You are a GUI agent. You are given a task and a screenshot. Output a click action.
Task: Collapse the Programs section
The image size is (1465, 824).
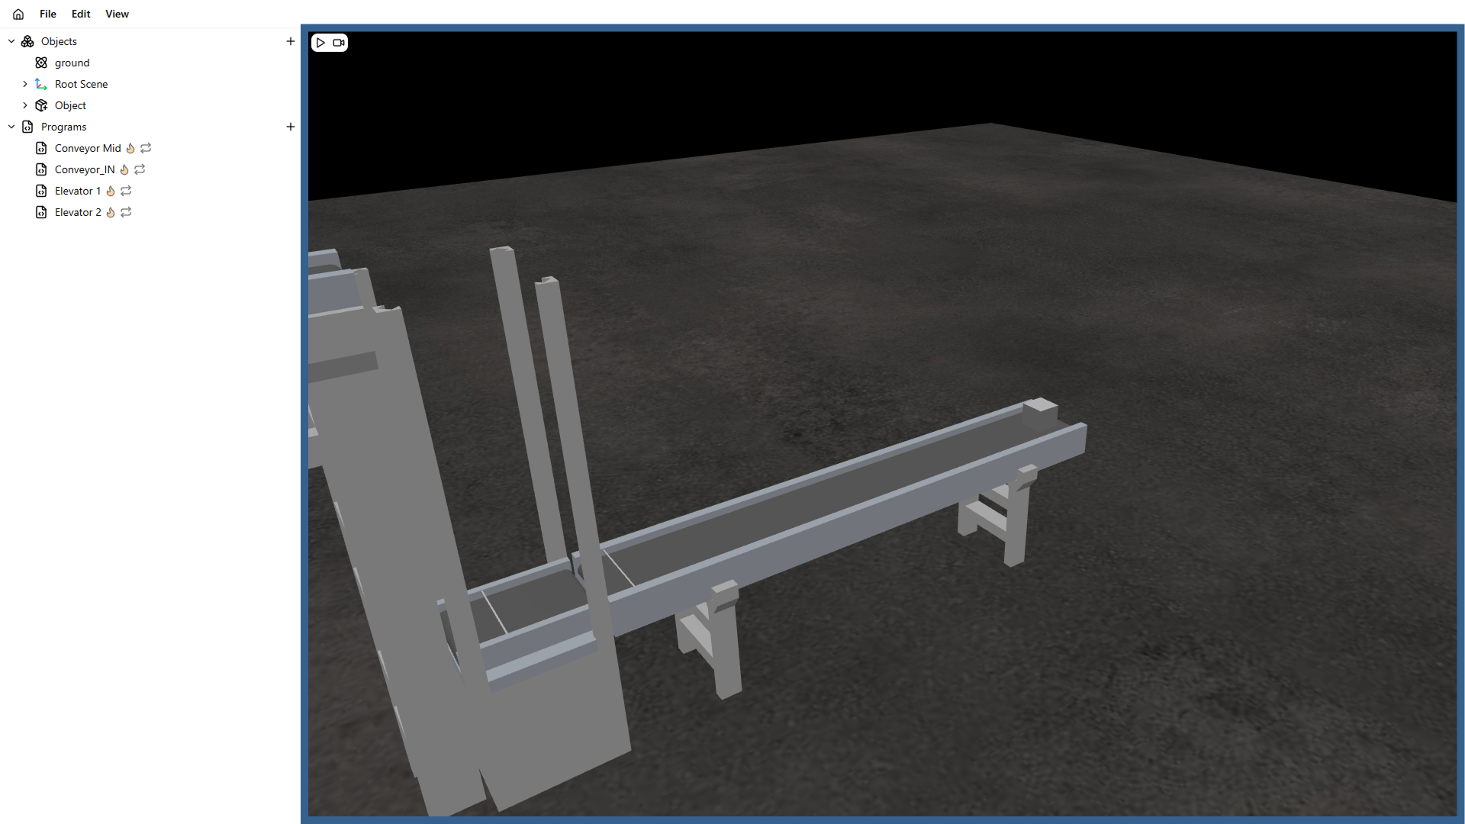pyautogui.click(x=11, y=127)
